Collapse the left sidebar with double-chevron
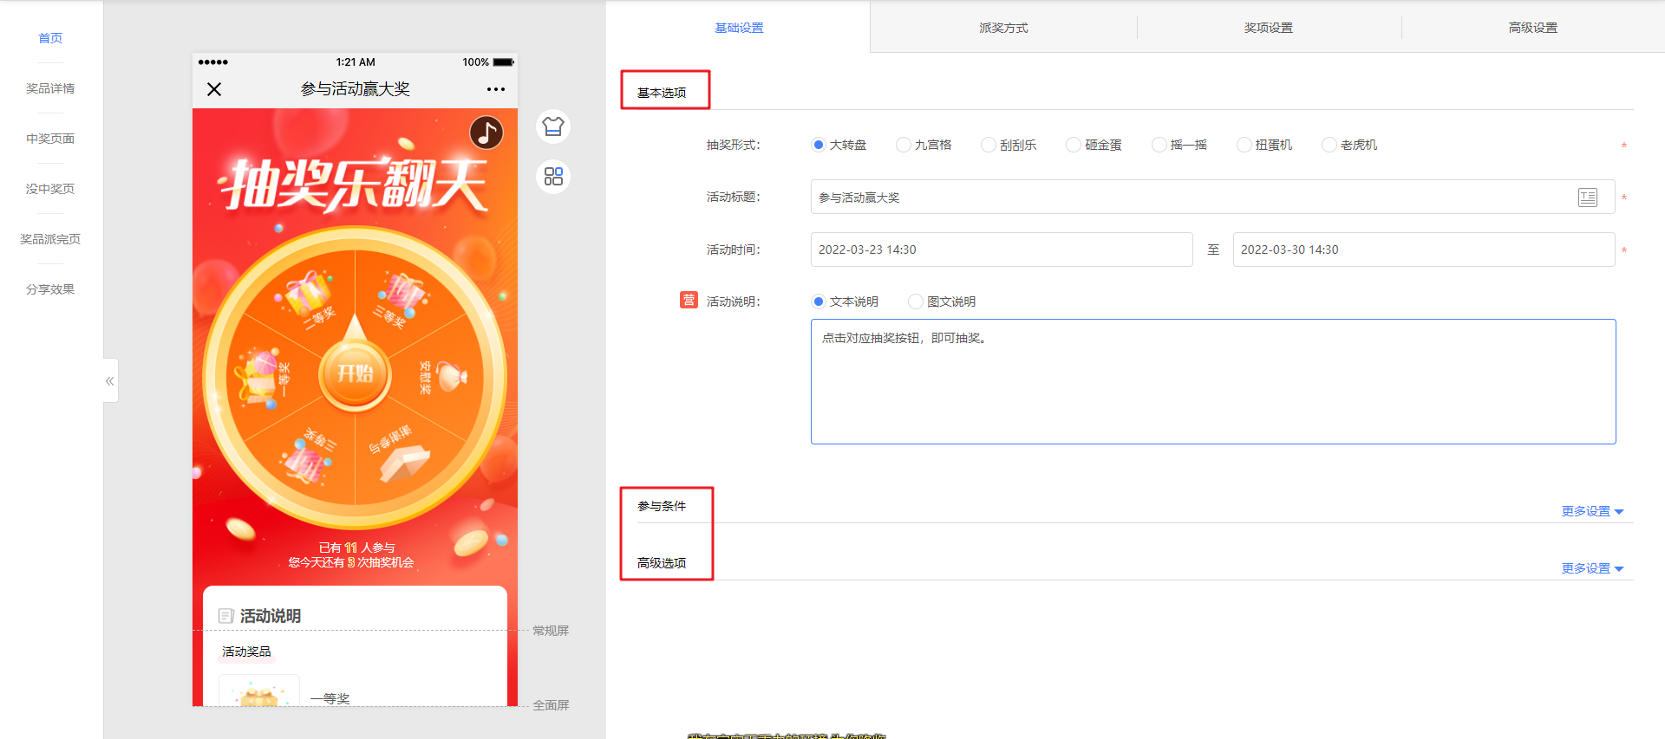Viewport: 1665px width, 739px height. 110,381
